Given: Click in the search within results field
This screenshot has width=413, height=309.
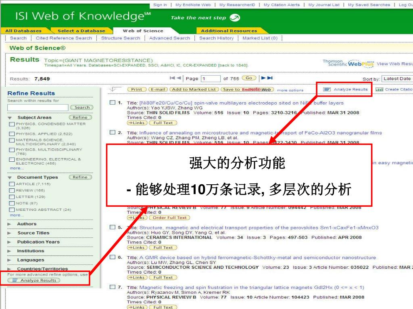Looking at the screenshot, I should coord(38,107).
